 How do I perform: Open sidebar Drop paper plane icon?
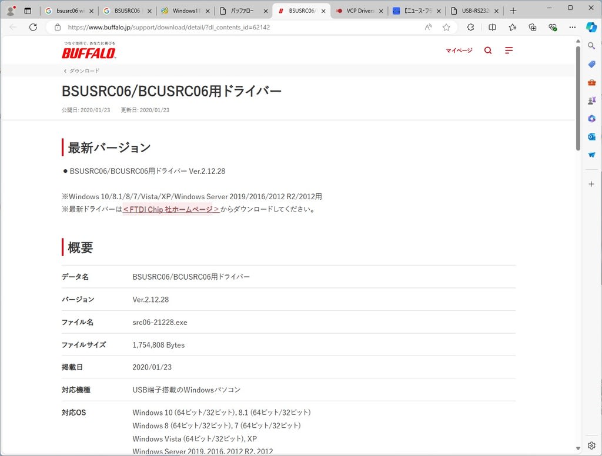pos(591,155)
